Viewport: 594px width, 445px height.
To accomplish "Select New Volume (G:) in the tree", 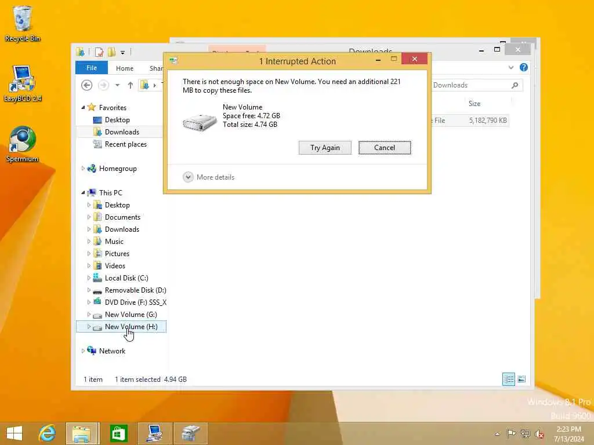I will [x=131, y=315].
